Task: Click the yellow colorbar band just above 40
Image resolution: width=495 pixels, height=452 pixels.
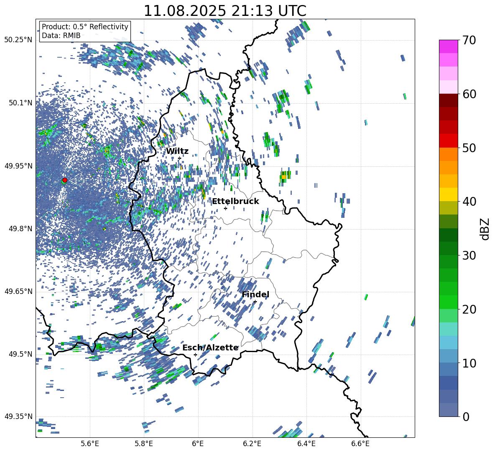Action: click(448, 195)
